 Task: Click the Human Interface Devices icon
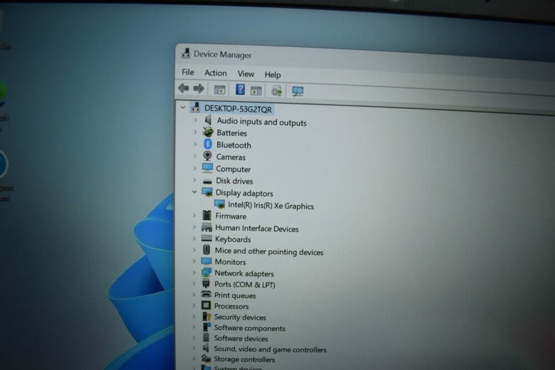point(206,227)
